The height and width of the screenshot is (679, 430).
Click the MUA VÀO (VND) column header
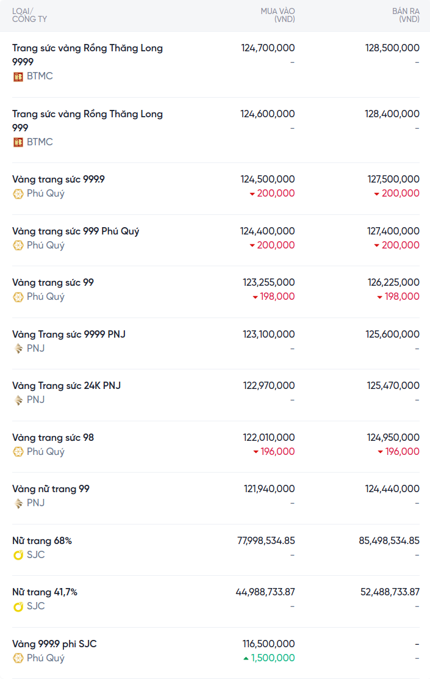[278, 15]
